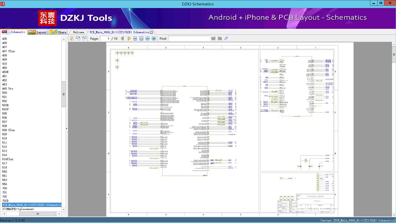Screen dimensions: 396x223
Task: Select model 453 in the list
Action: (x=5, y=84)
